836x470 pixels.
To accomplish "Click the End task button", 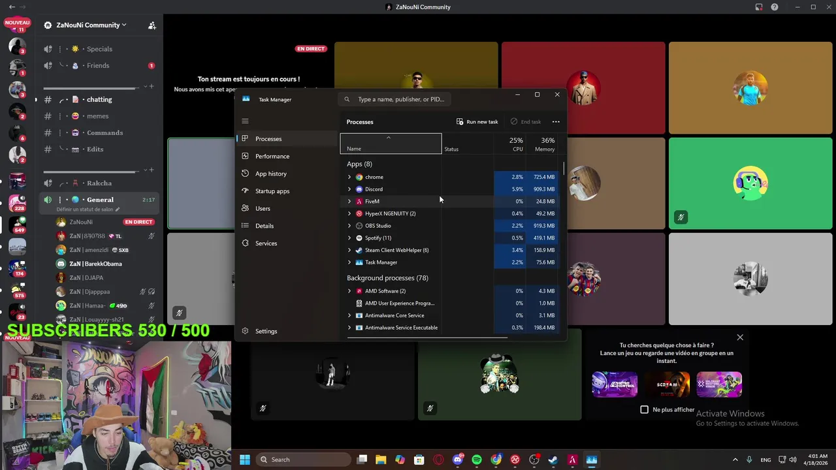I will (526, 121).
